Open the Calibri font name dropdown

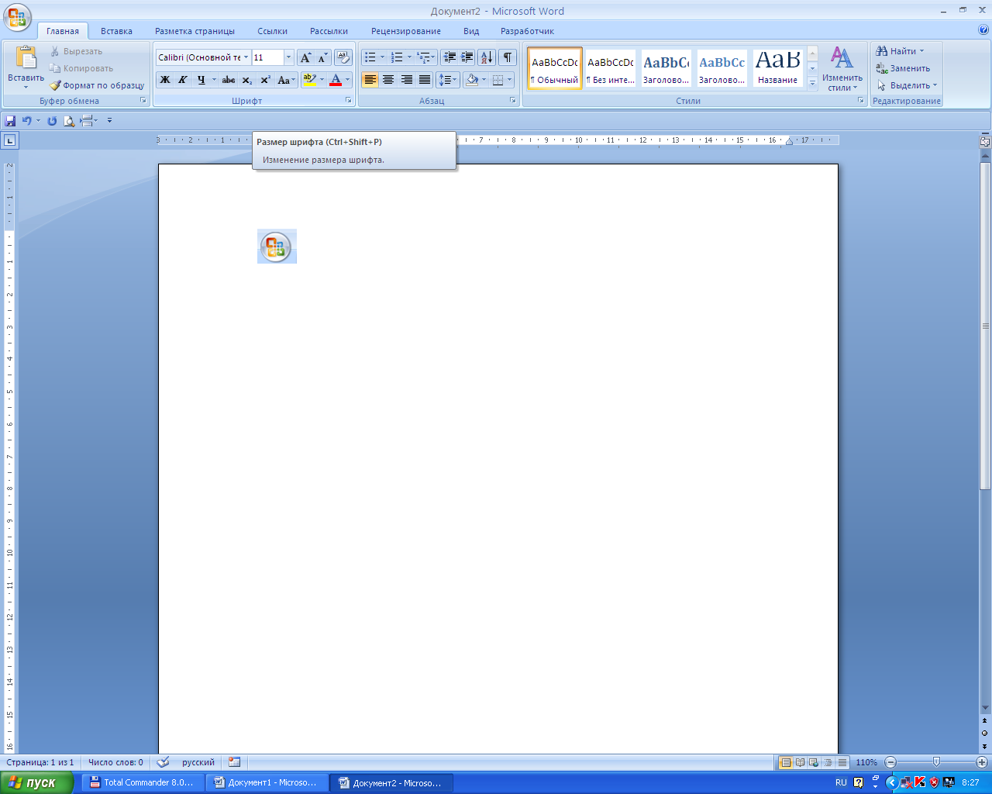point(246,57)
